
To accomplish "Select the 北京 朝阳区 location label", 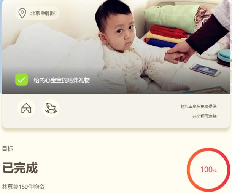I will pyautogui.click(x=43, y=13).
